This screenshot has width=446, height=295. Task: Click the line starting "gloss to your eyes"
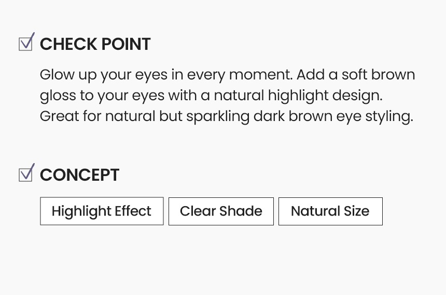[x=211, y=96]
